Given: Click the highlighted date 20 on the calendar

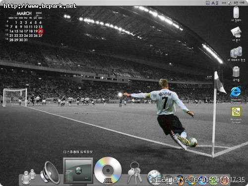Looking at the screenshot, I should point(41,31).
